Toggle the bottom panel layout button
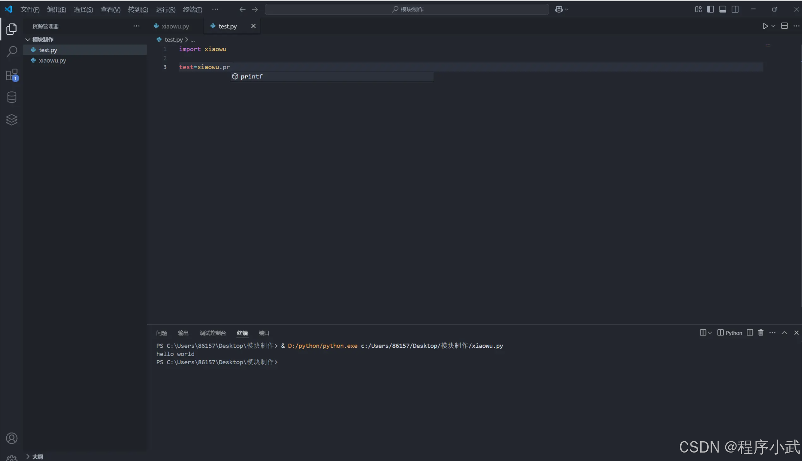The image size is (802, 461). 723,9
